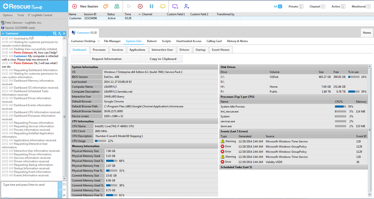Click the purple monitor-with-plus icon in toolbar

click(175, 7)
